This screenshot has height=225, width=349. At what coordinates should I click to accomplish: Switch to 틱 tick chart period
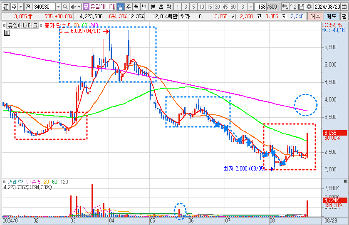coord(169,7)
